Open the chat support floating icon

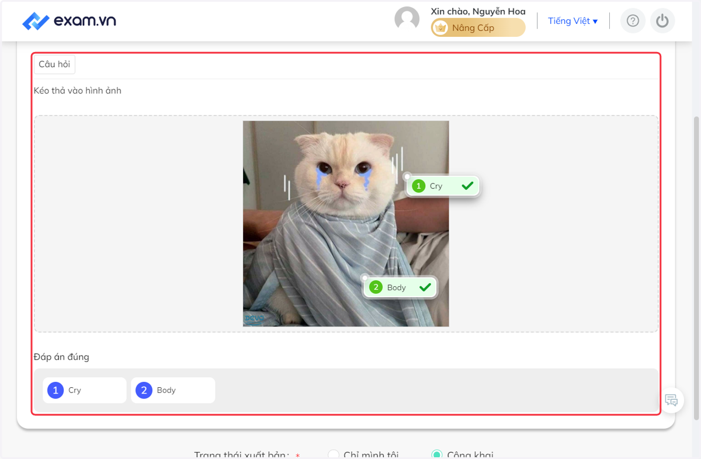[x=671, y=401]
